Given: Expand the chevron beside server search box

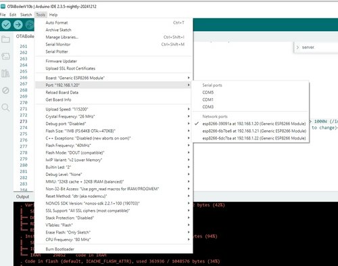Looking at the screenshot, I should coord(298,47).
